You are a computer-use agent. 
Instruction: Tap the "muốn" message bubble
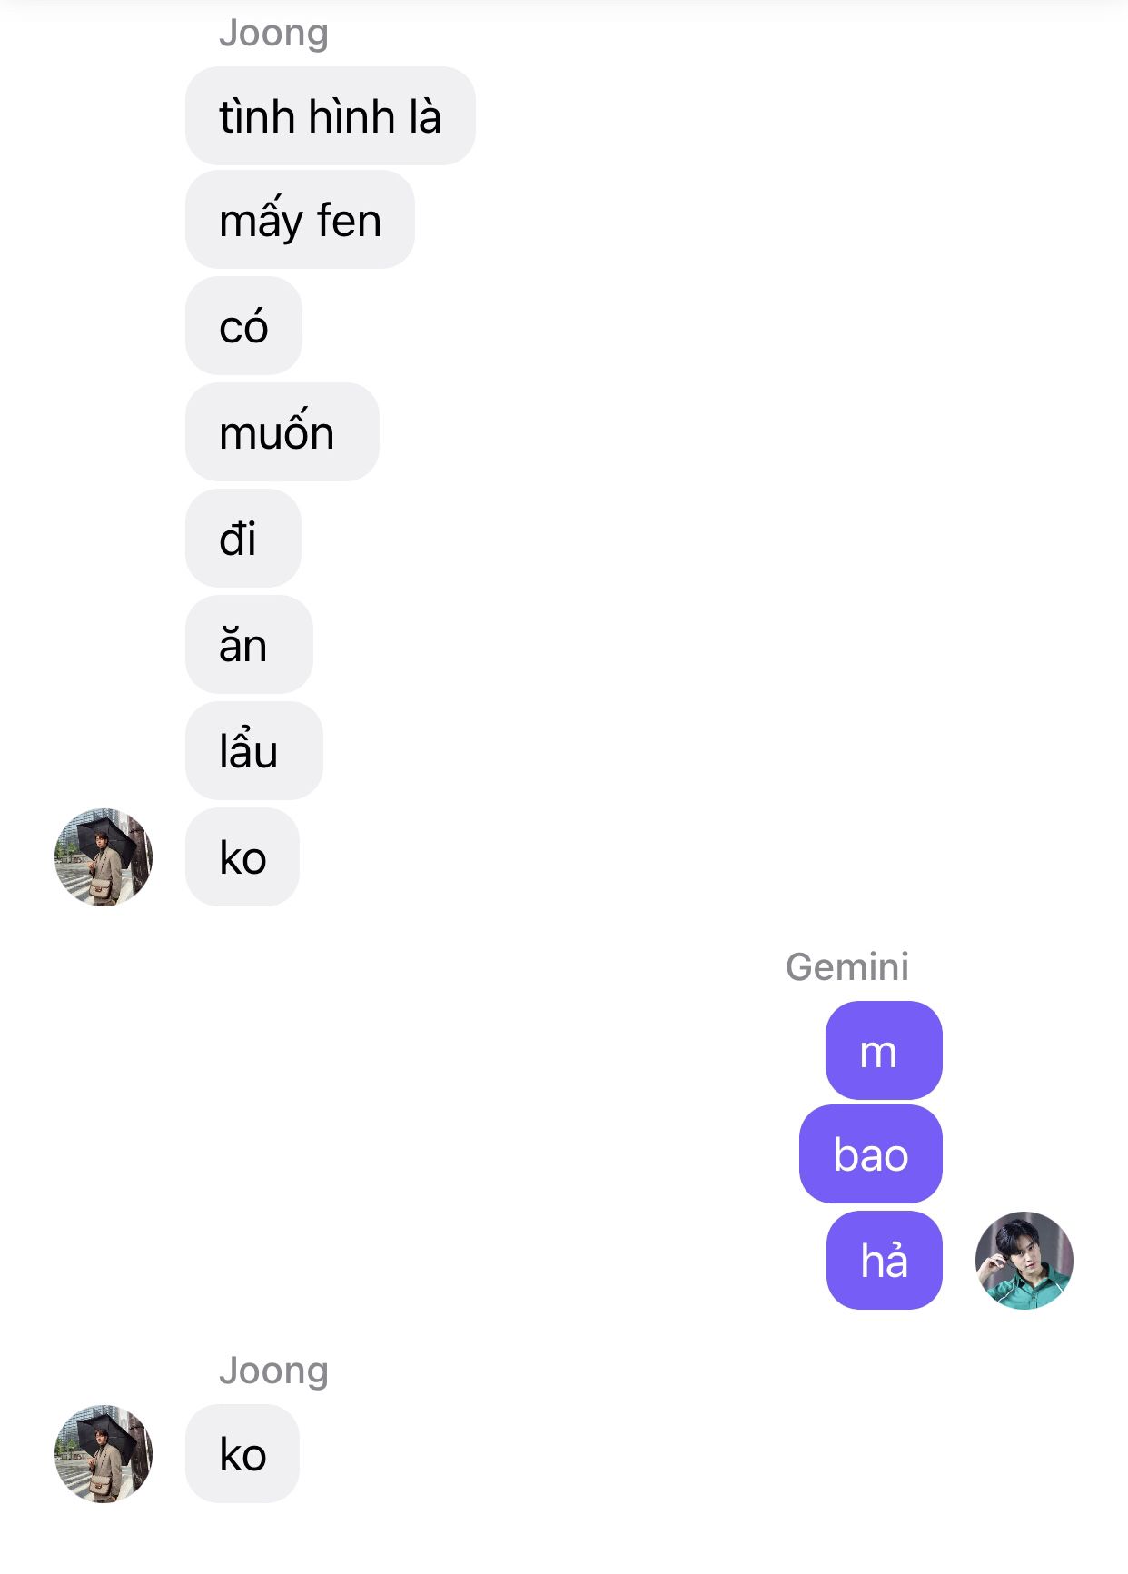tap(282, 432)
